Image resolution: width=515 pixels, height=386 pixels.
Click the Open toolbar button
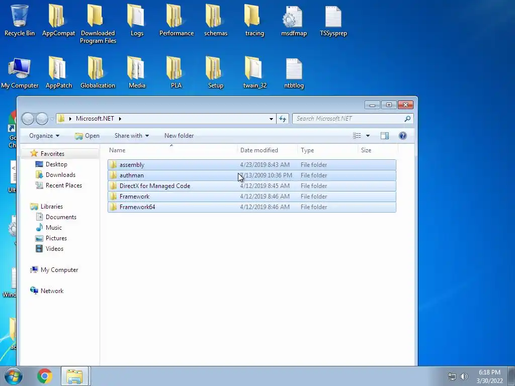click(87, 136)
